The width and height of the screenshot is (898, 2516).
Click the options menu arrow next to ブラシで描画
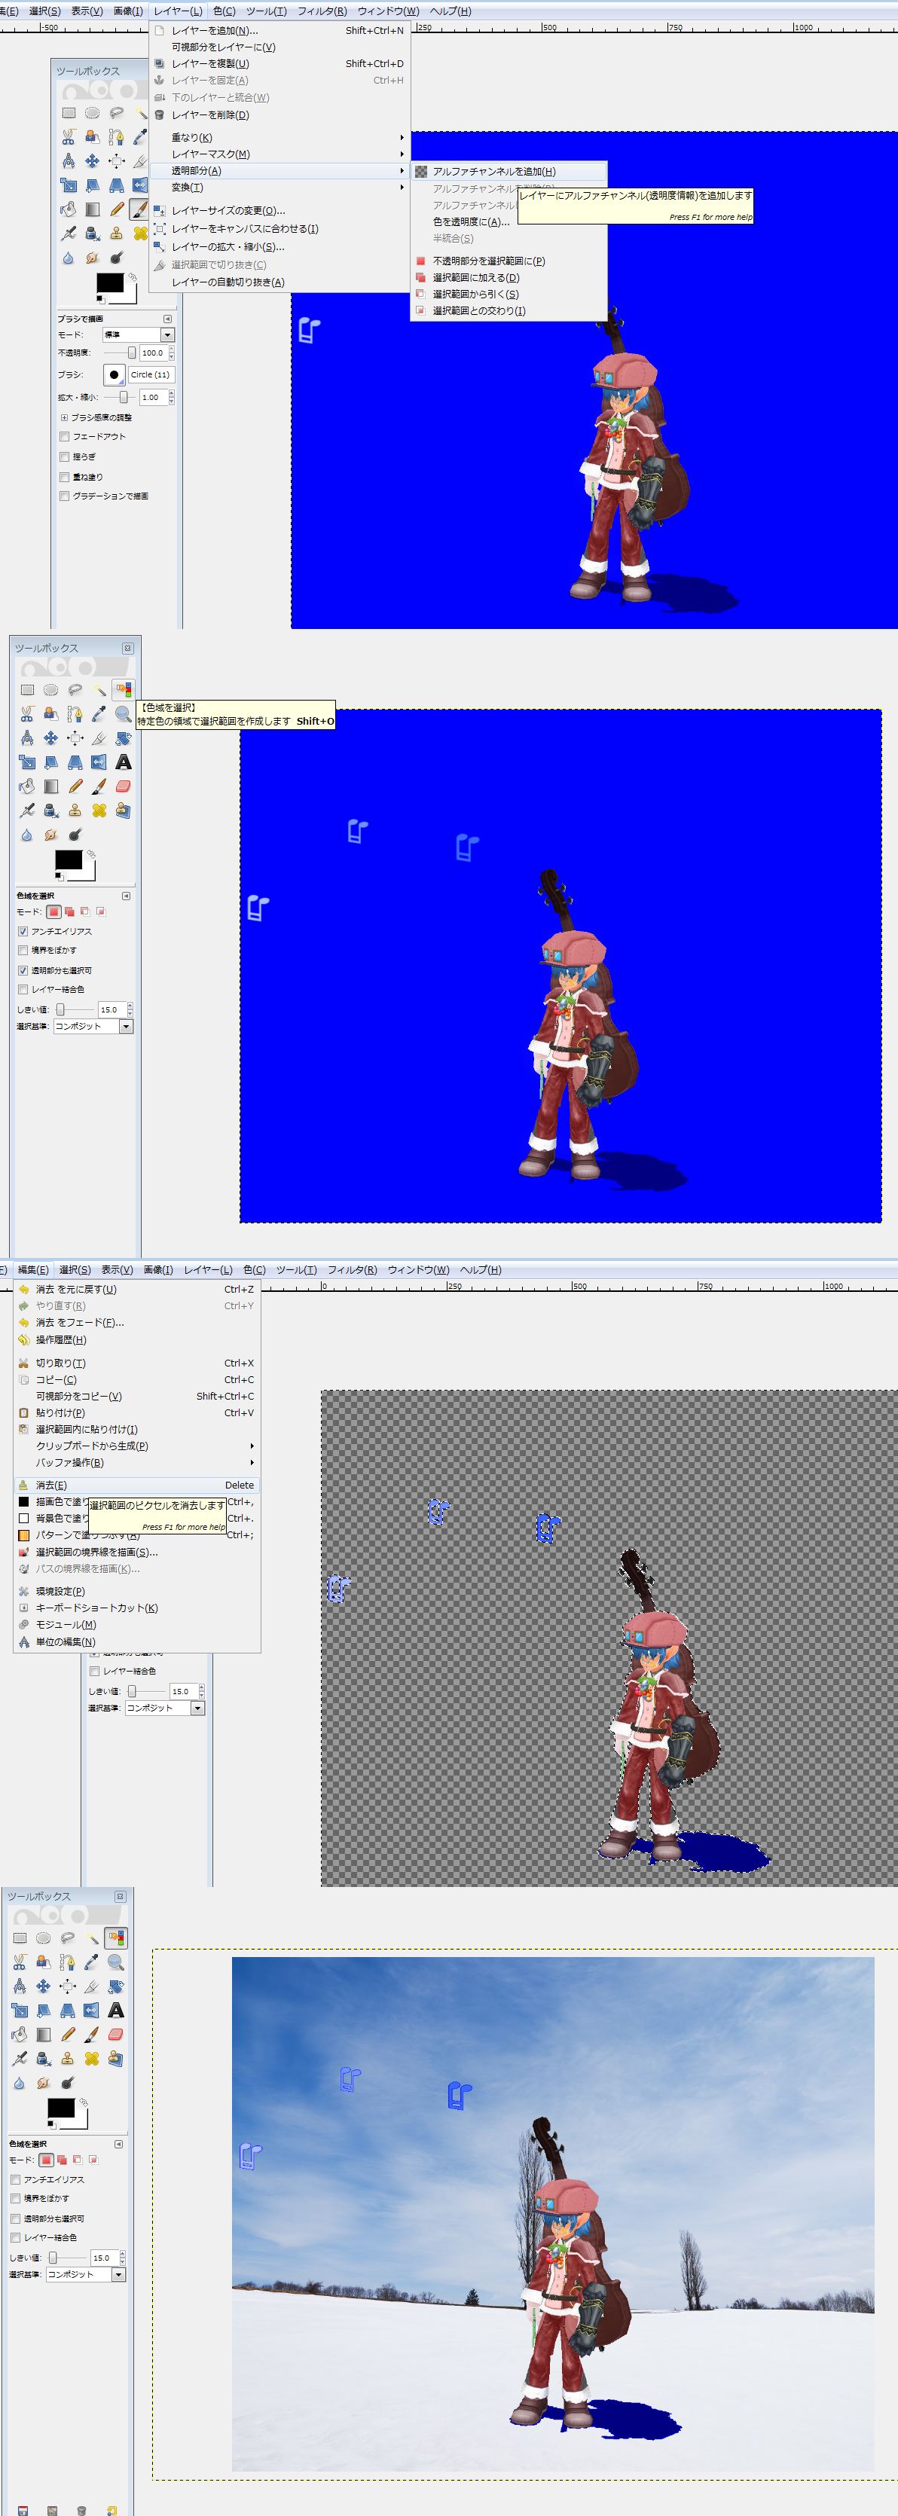point(167,319)
